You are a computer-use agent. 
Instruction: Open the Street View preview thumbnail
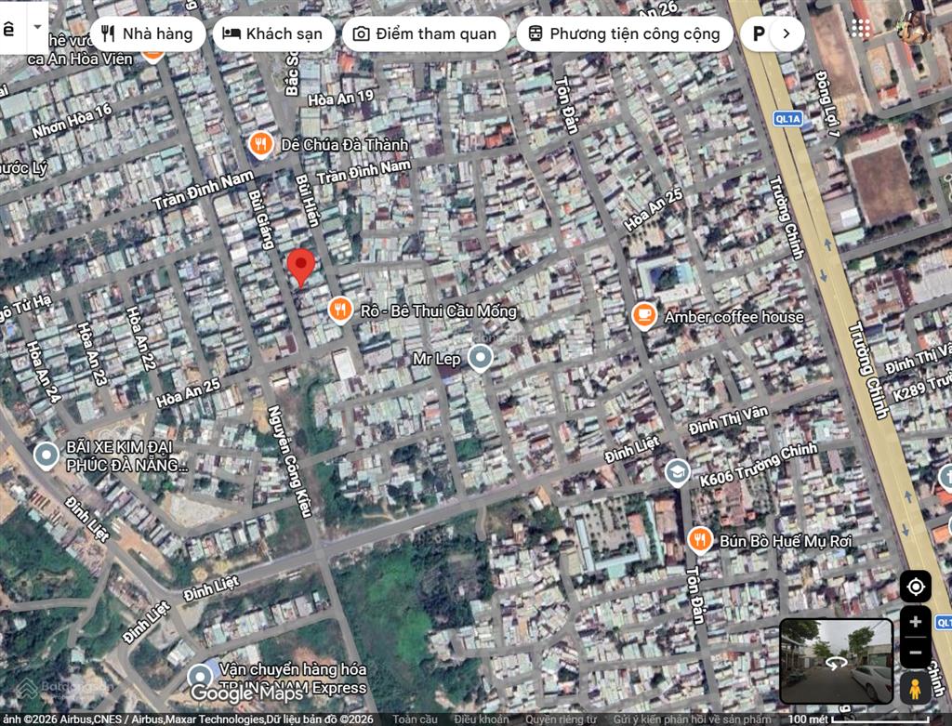click(836, 661)
